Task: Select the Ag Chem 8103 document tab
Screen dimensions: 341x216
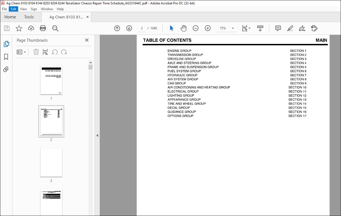Action: coord(66,17)
